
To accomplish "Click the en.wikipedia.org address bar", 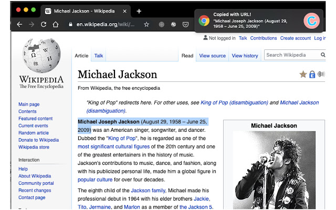I will (x=106, y=25).
